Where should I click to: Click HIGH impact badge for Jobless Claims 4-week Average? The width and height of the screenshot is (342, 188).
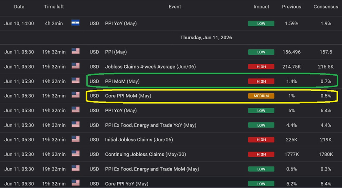pyautogui.click(x=261, y=67)
